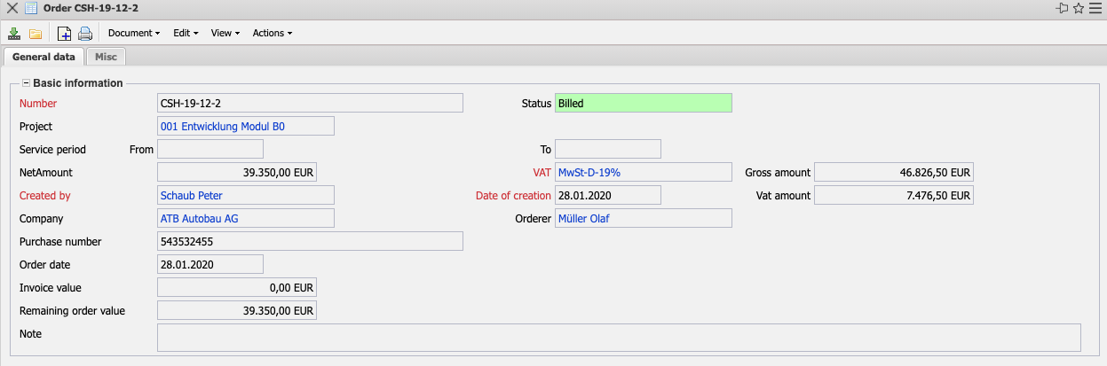
Task: Open the project link 001 Entwicklung Modul B0
Action: point(223,127)
